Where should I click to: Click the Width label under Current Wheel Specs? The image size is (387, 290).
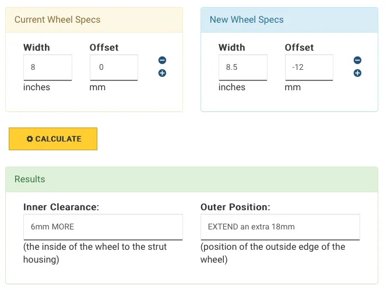[x=37, y=47]
